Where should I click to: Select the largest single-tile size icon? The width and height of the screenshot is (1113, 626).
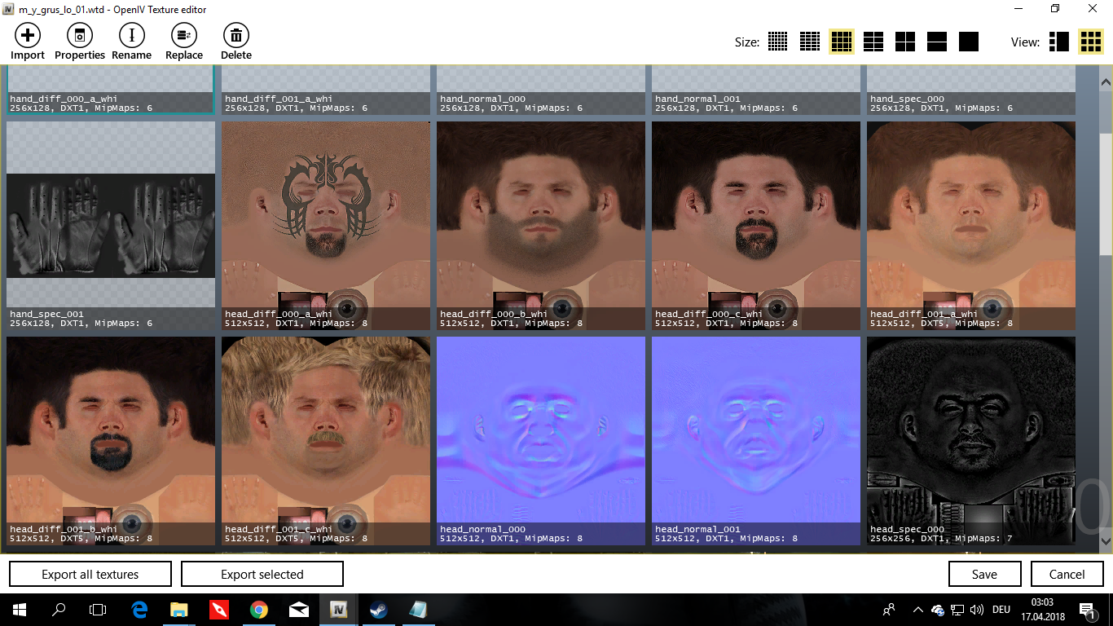(968, 42)
